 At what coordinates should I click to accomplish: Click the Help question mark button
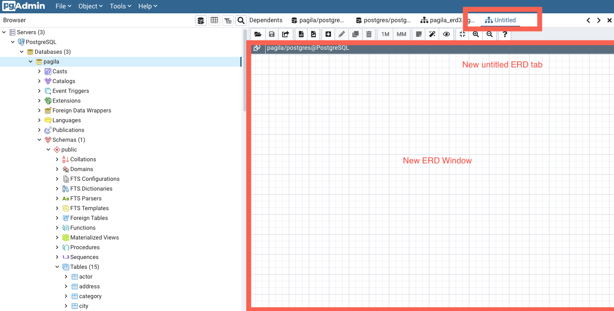point(505,34)
